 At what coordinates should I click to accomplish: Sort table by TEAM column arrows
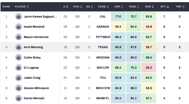pyautogui.click(x=108, y=7)
